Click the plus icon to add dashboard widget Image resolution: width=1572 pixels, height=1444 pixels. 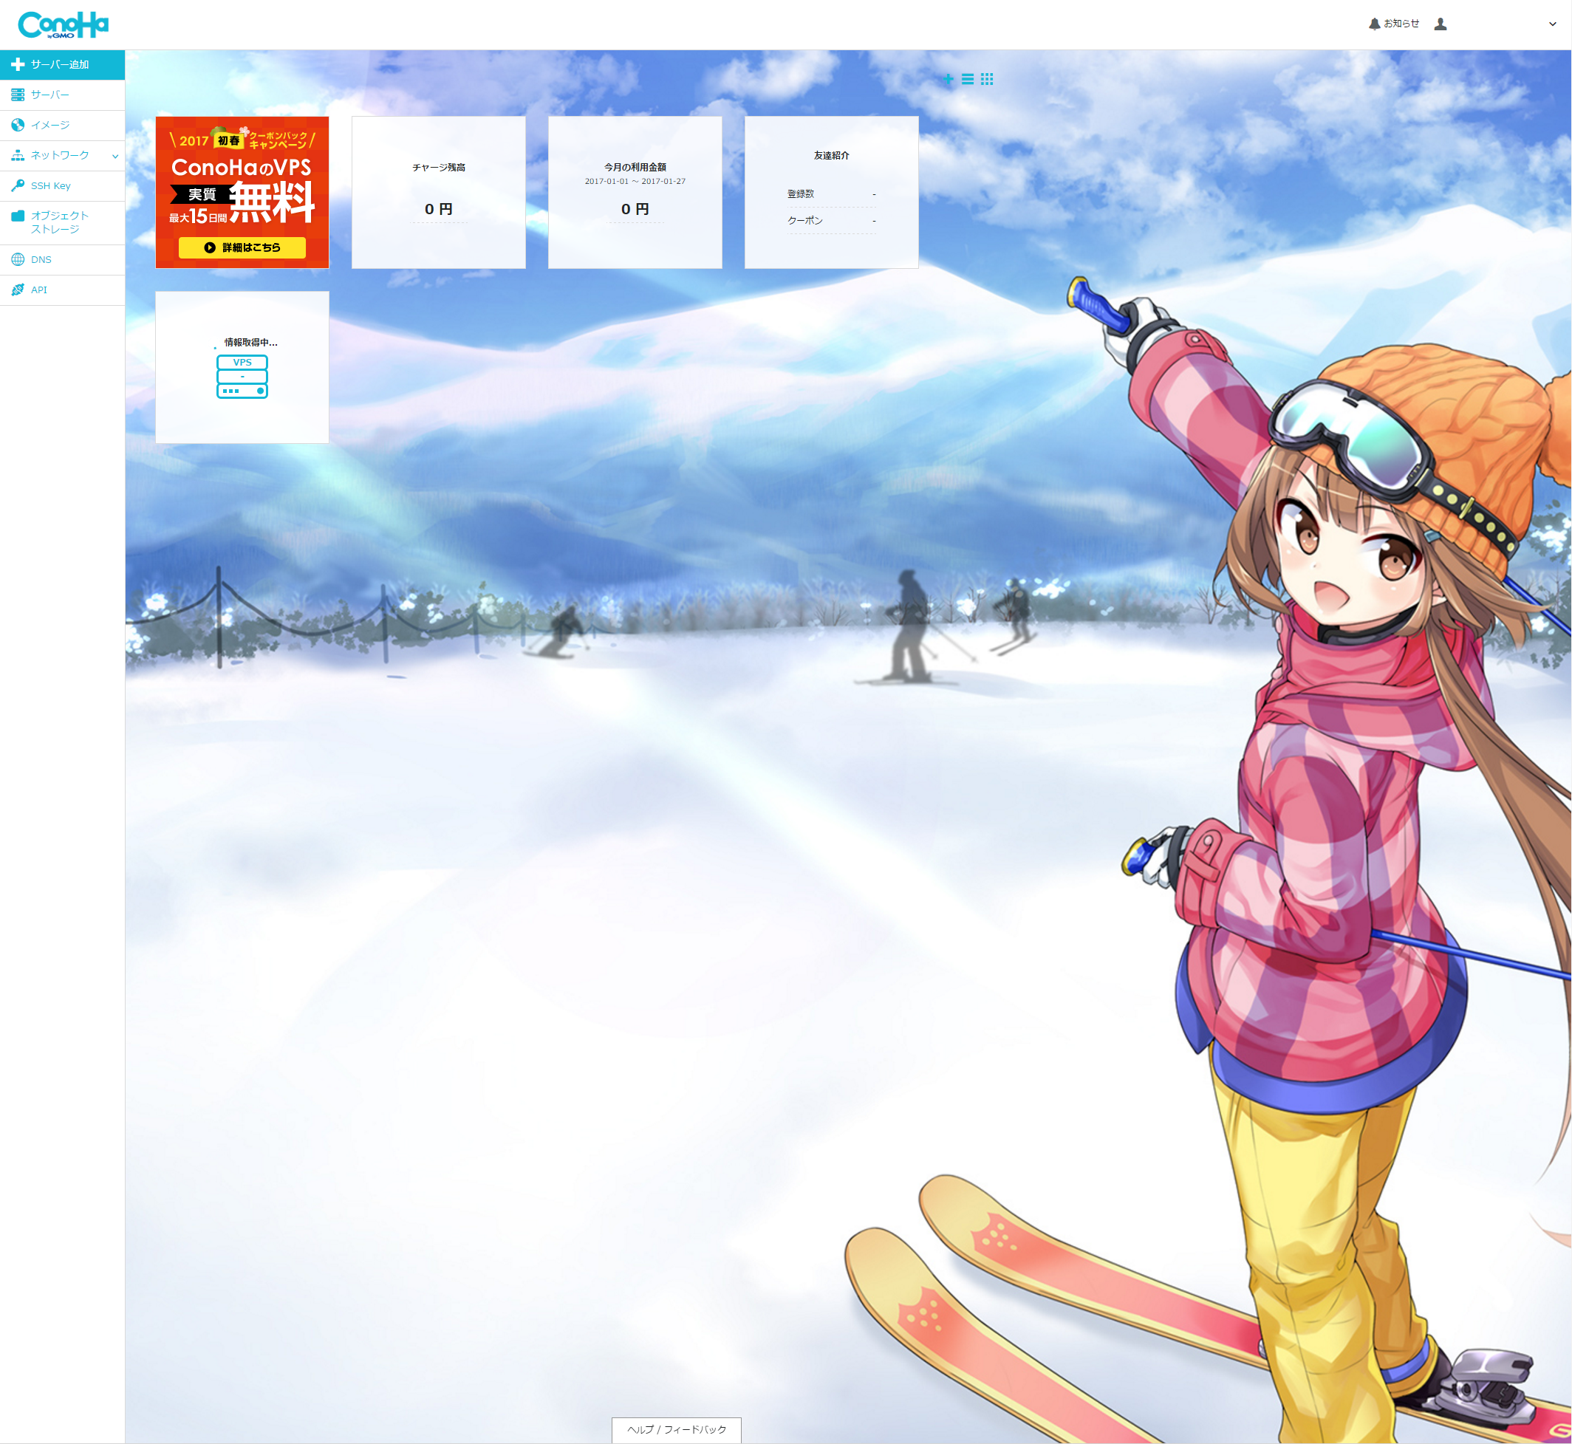point(948,79)
